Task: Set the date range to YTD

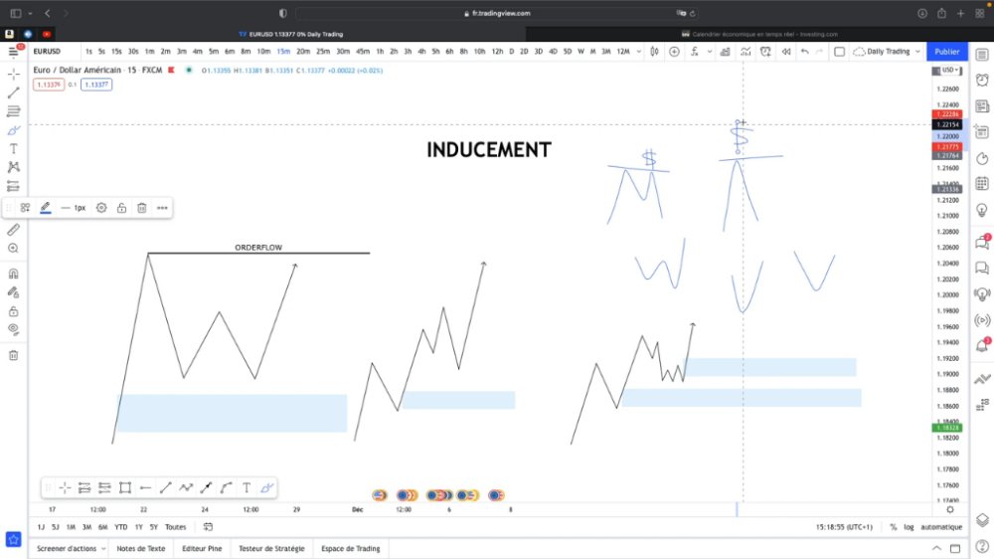Action: (x=121, y=527)
